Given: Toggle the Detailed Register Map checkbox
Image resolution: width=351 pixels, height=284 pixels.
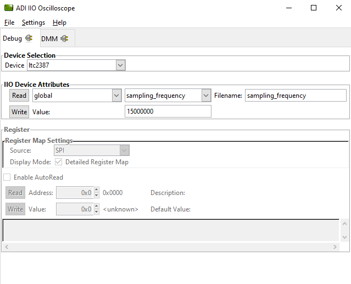Looking at the screenshot, I should click(x=58, y=162).
